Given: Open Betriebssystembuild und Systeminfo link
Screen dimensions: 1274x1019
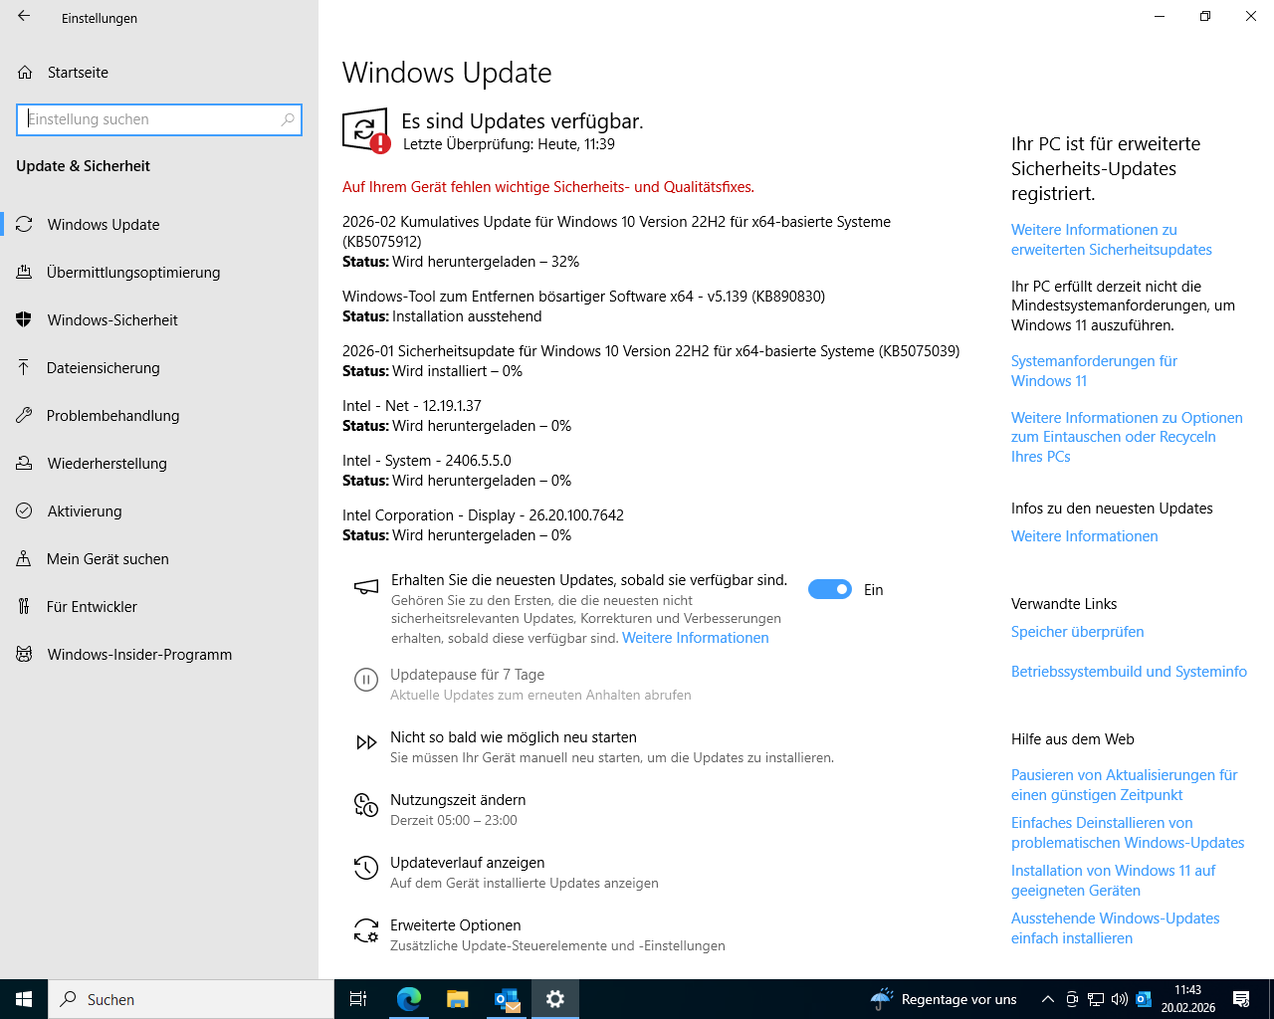Looking at the screenshot, I should (x=1129, y=672).
